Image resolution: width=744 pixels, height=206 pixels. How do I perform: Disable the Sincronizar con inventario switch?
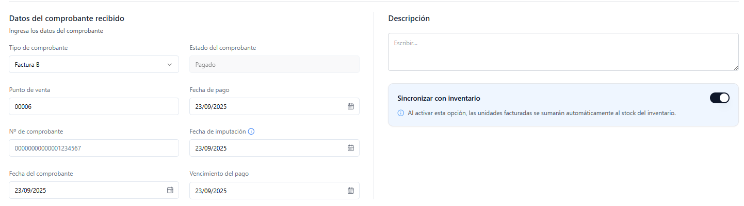pyautogui.click(x=719, y=98)
